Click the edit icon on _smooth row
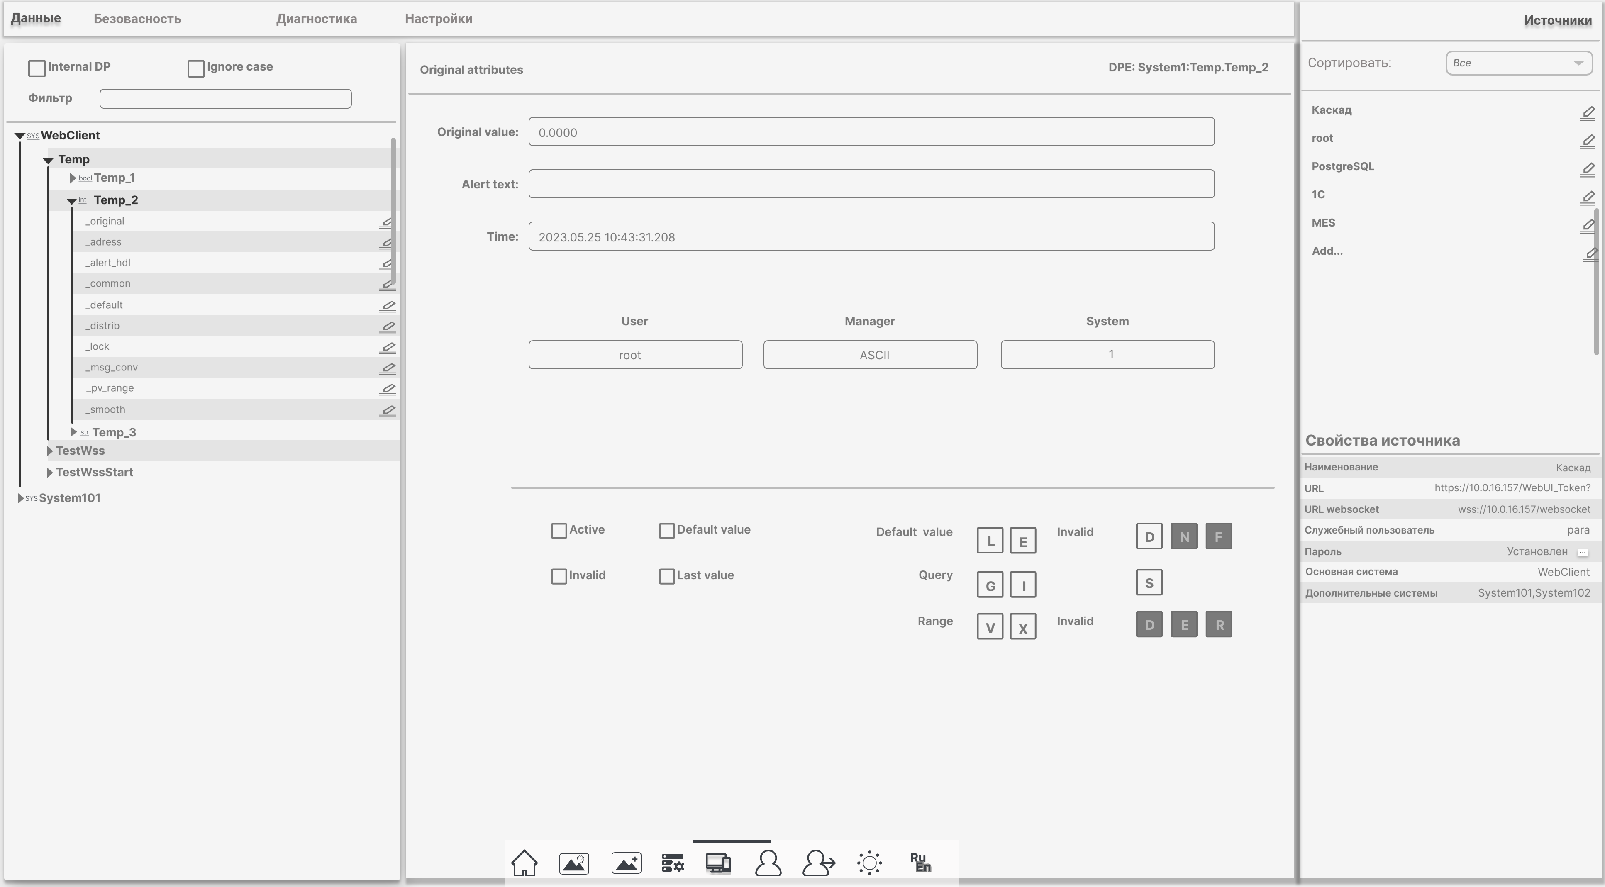Image resolution: width=1605 pixels, height=887 pixels. tap(388, 410)
